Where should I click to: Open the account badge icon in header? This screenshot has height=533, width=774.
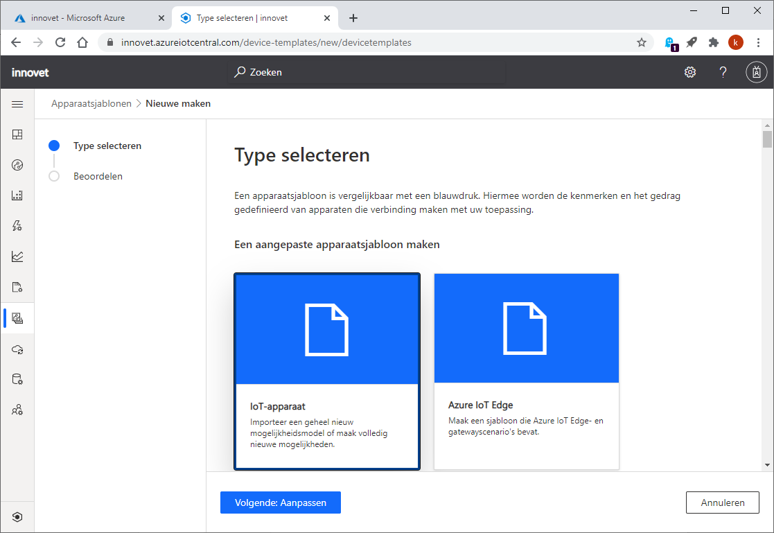(756, 72)
